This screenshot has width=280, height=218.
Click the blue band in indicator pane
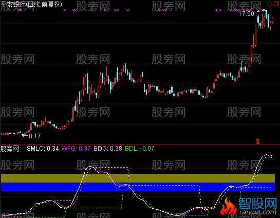138,187
